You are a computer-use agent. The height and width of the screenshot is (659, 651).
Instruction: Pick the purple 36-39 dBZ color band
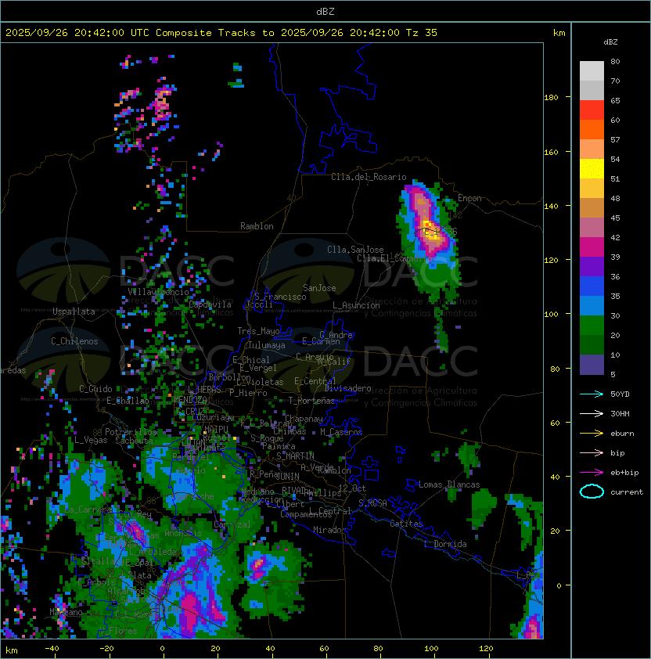(592, 266)
